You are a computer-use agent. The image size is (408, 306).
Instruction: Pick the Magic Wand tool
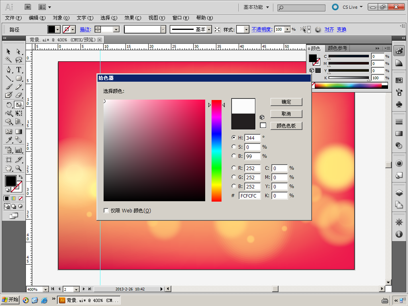8,60
